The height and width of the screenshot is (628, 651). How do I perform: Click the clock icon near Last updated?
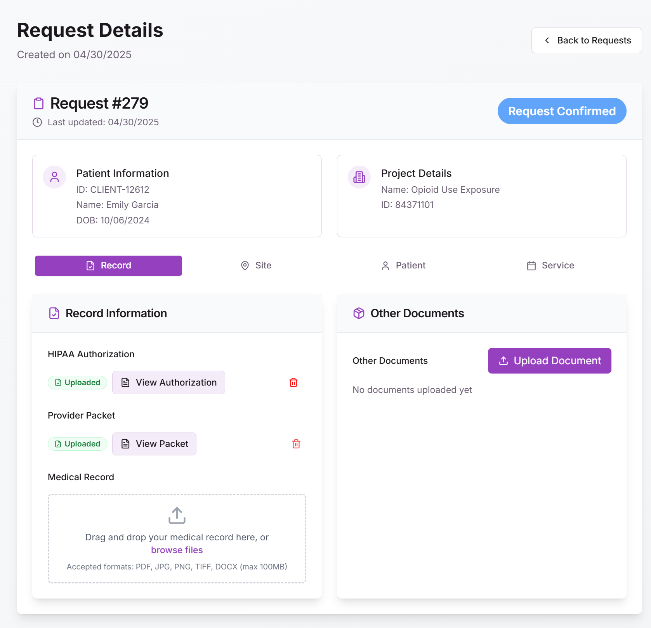(x=37, y=122)
